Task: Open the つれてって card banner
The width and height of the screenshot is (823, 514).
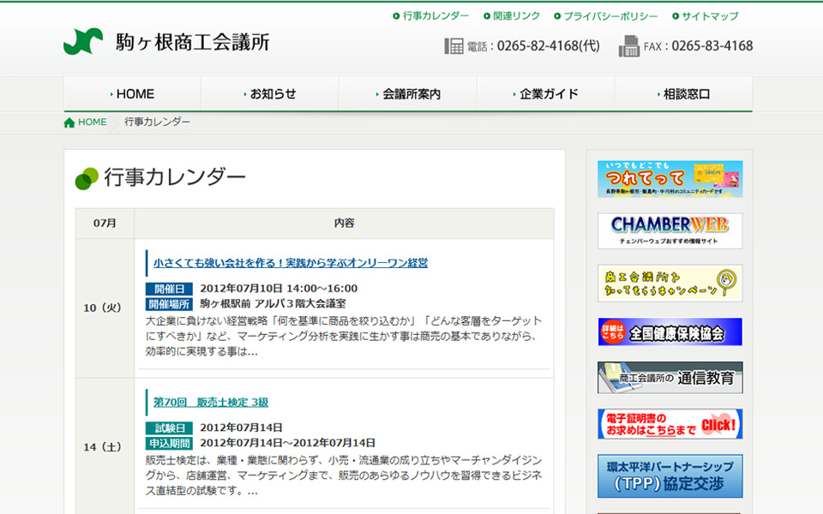Action: 670,179
